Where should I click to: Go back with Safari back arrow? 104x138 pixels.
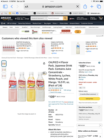pyautogui.click(x=12, y=7)
